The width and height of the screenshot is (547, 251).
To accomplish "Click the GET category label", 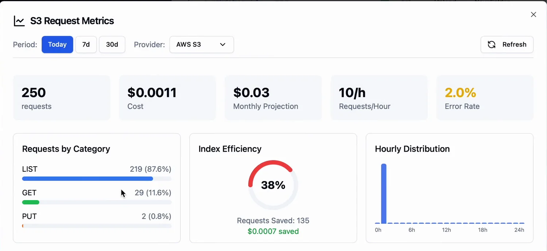I will (x=29, y=192).
